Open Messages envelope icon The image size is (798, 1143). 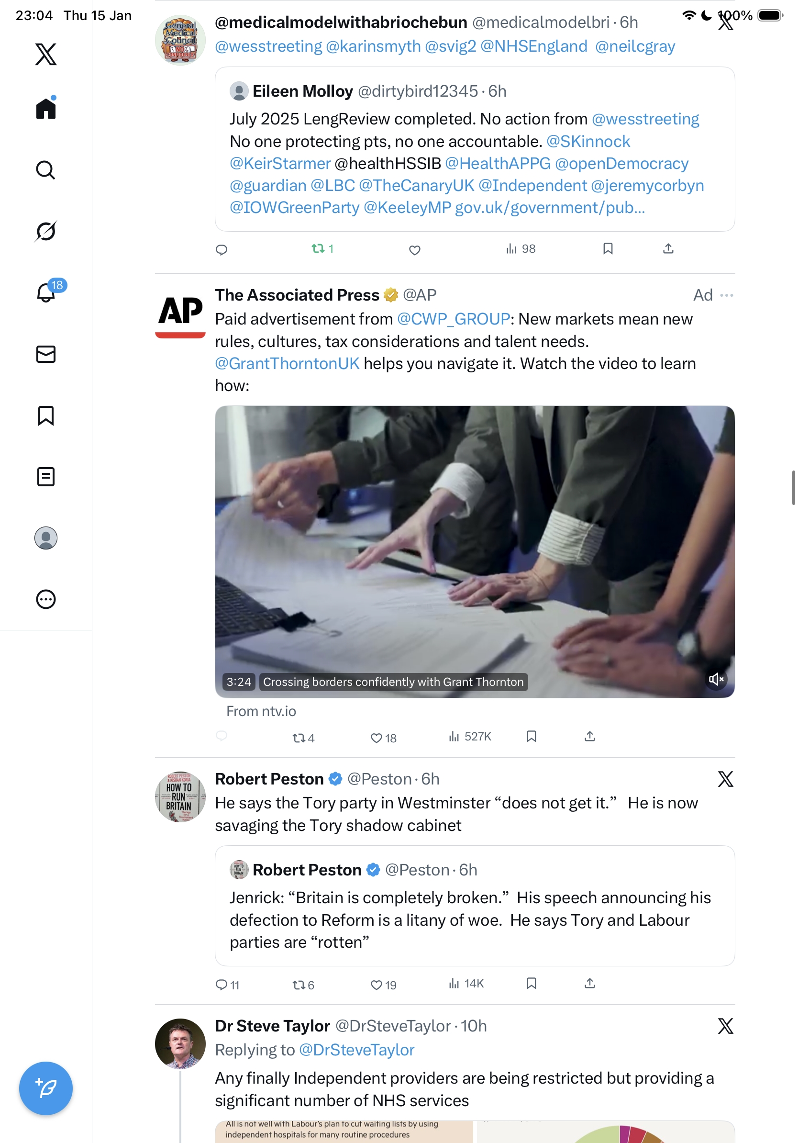[46, 354]
